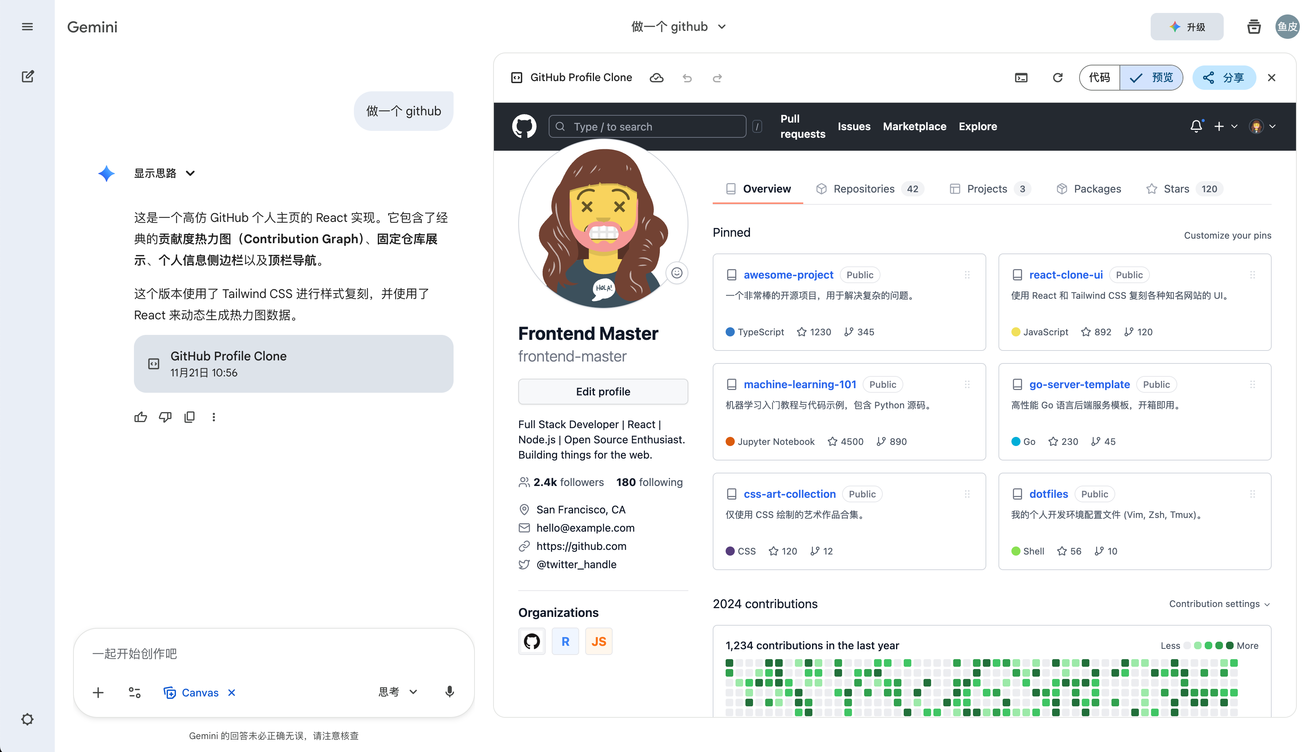Click the new chat compose icon
The height and width of the screenshot is (752, 1312).
(x=27, y=76)
